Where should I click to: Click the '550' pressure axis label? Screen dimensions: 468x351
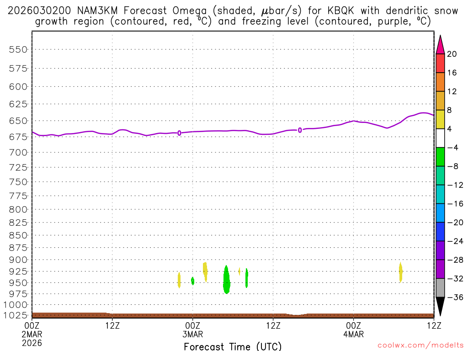(x=18, y=49)
